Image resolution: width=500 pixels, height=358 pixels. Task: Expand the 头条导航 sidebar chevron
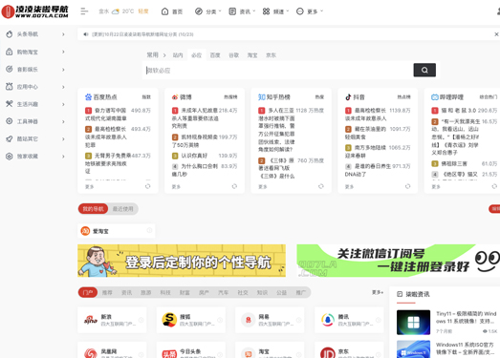click(63, 34)
